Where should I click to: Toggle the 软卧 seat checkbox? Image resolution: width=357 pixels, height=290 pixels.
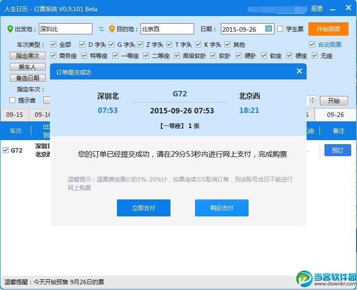[x=213, y=55]
